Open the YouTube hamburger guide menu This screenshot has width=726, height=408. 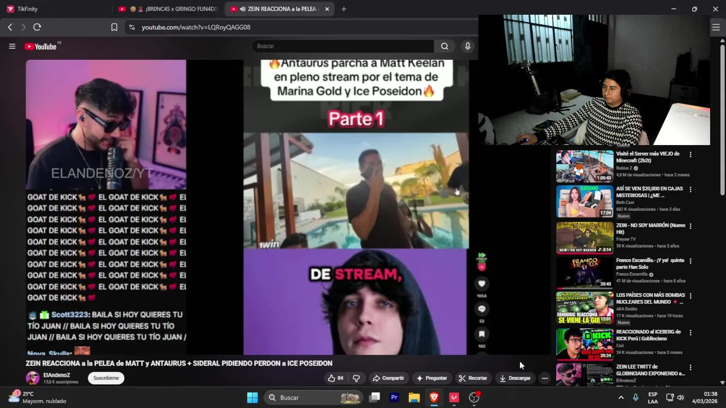pyautogui.click(x=12, y=46)
